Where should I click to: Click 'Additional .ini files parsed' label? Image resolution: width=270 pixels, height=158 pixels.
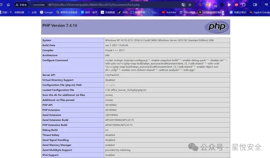pyautogui.click(x=58, y=100)
